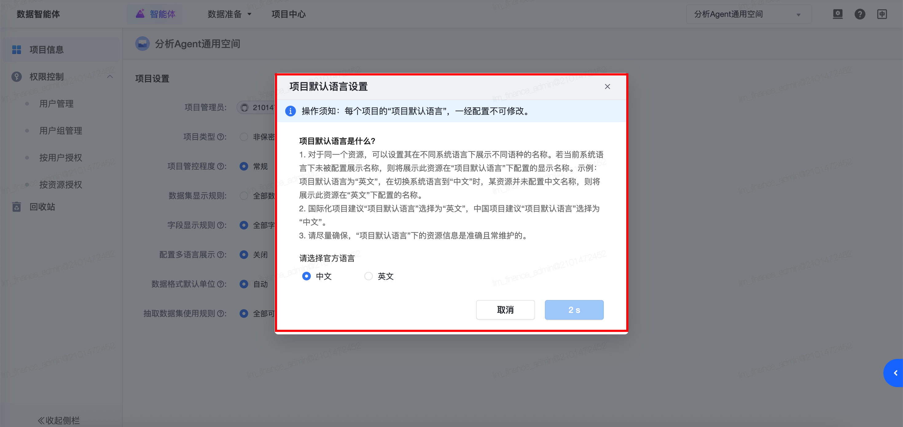Screen dimensions: 903x427
Task: Click the 数据智能体 product title
Action: (38, 14)
